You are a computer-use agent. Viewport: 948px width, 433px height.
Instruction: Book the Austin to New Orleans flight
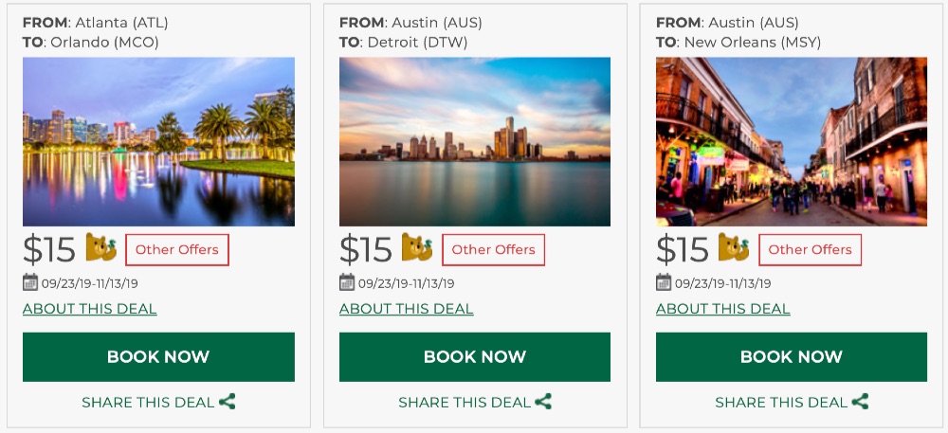pos(792,357)
